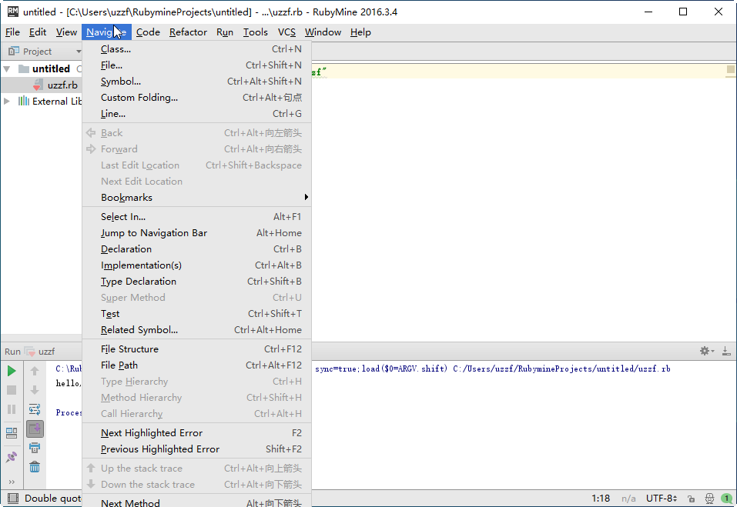This screenshot has width=737, height=507.
Task: Open the Hector inspector icon in status bar
Action: [x=710, y=499]
